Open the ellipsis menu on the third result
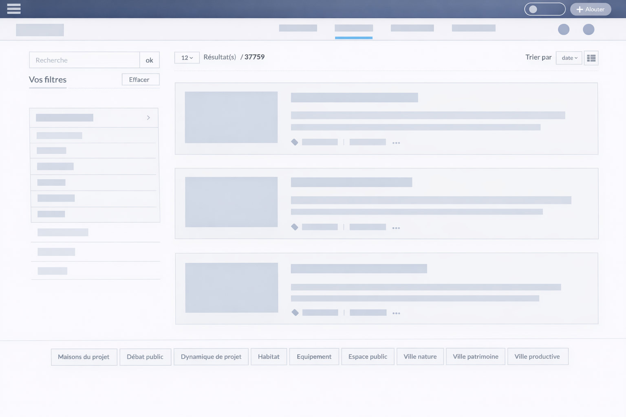Screen dimensions: 626x417 coord(396,313)
